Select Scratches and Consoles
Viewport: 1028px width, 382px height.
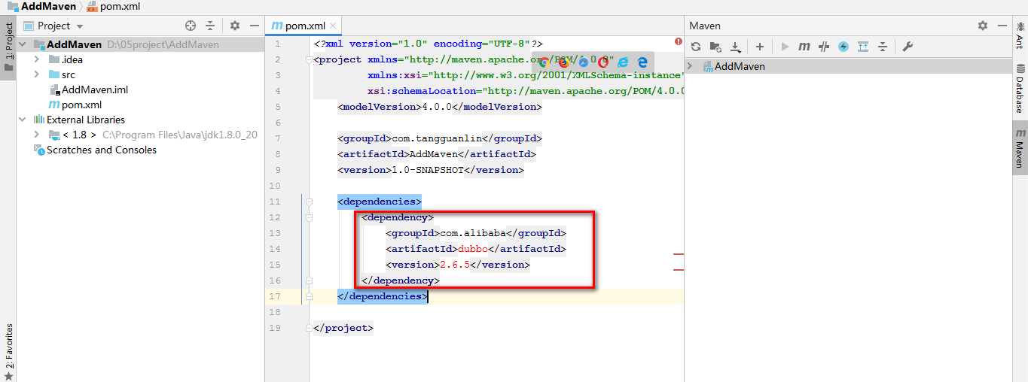102,150
